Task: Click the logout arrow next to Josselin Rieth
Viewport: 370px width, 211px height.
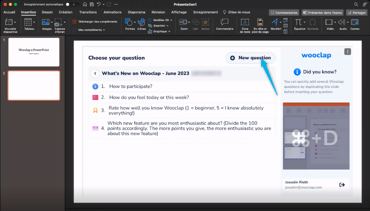Action: coord(342,185)
